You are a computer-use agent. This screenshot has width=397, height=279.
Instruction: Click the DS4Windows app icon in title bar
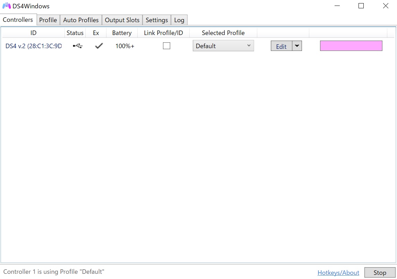(7, 6)
